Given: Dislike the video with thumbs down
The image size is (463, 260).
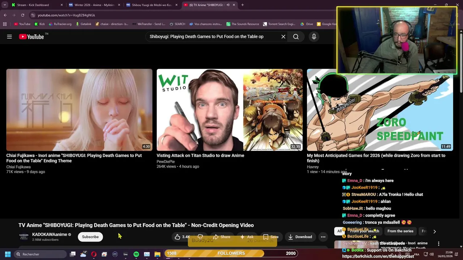Looking at the screenshot, I should pyautogui.click(x=200, y=237).
